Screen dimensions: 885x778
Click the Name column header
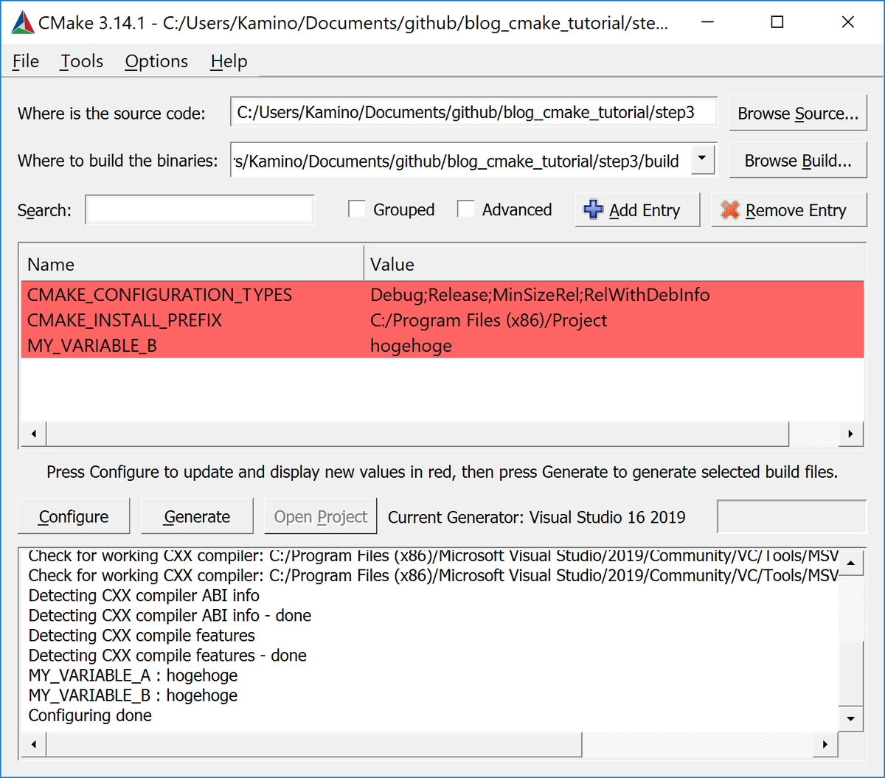coord(192,264)
